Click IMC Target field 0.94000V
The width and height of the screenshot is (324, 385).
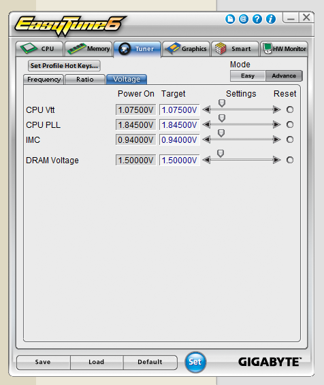(x=180, y=139)
